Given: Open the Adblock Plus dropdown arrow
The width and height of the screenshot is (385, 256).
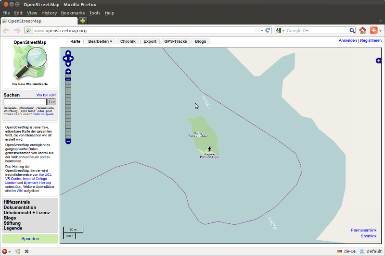Looking at the screenshot, I should tap(9, 252).
